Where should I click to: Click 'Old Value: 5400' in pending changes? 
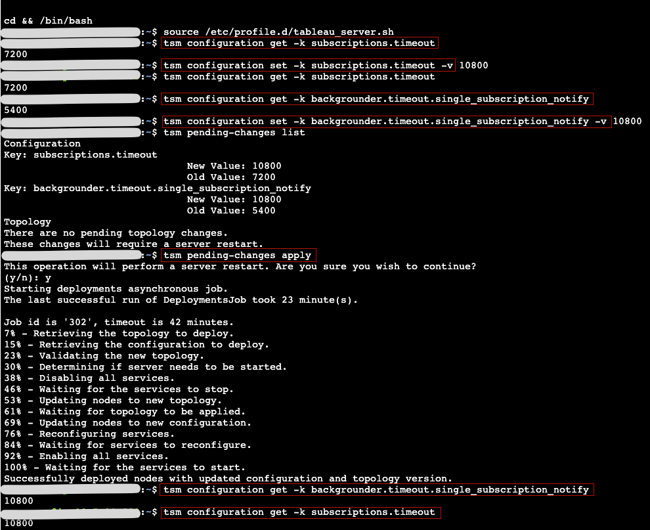231,210
